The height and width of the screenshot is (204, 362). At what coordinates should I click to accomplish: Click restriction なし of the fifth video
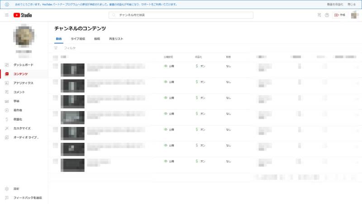[229, 130]
